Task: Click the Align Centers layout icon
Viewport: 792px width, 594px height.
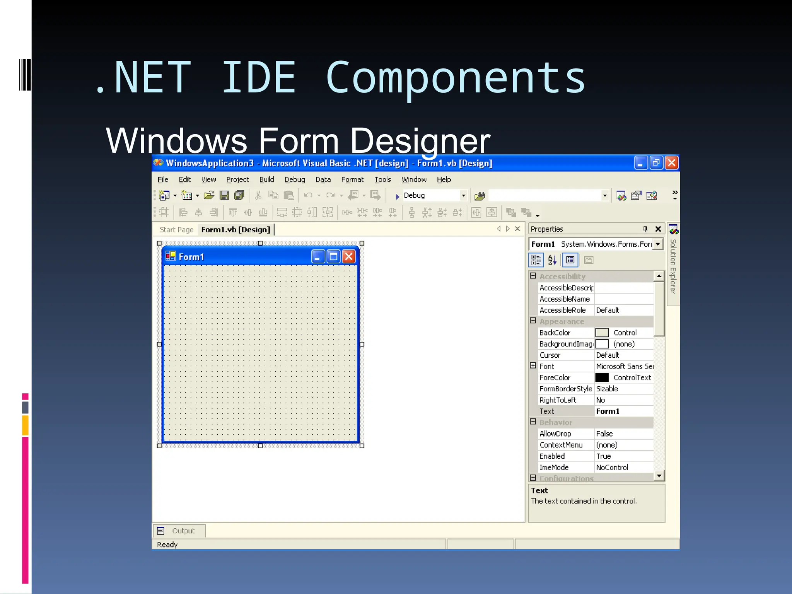Action: [198, 212]
